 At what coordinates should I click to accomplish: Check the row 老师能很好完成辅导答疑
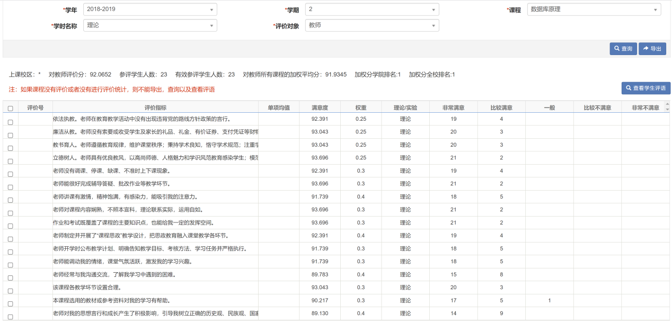pos(10,187)
